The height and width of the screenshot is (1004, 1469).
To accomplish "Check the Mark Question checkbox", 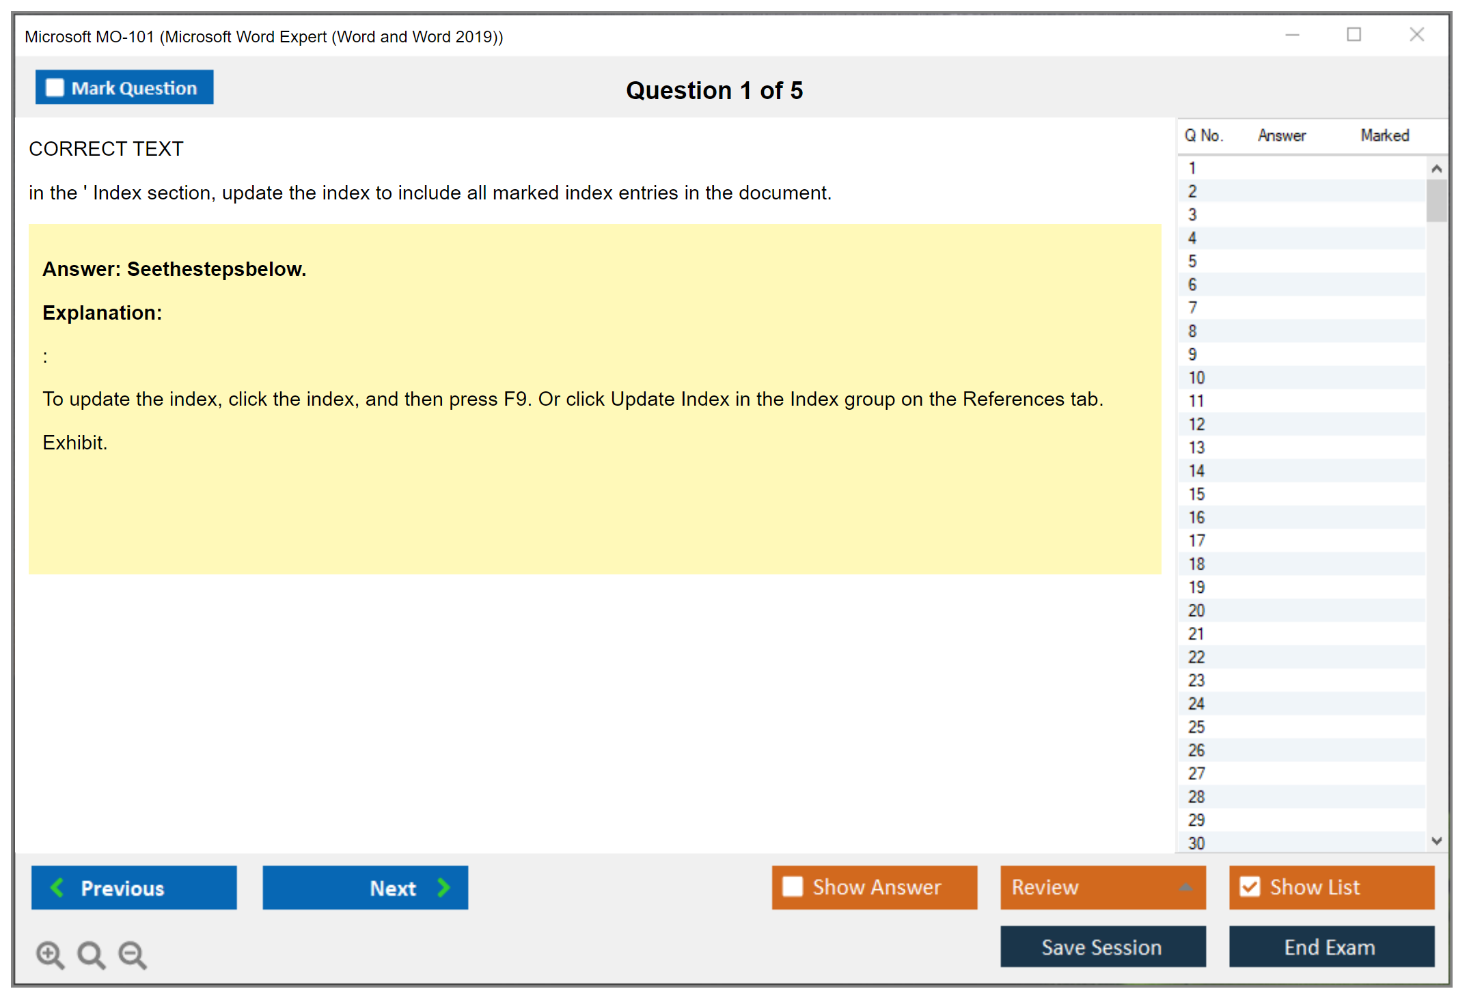I will point(55,88).
